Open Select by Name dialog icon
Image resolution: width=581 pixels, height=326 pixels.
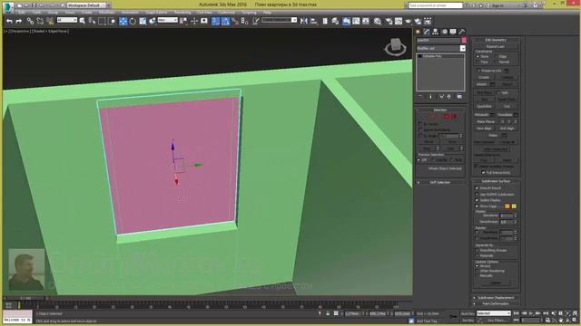92,22
